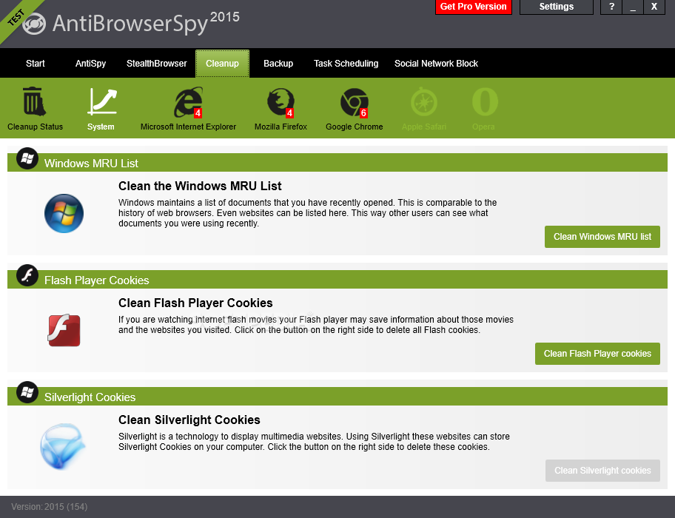Click the 'Clean the Windows MRU List' heading

coord(200,186)
